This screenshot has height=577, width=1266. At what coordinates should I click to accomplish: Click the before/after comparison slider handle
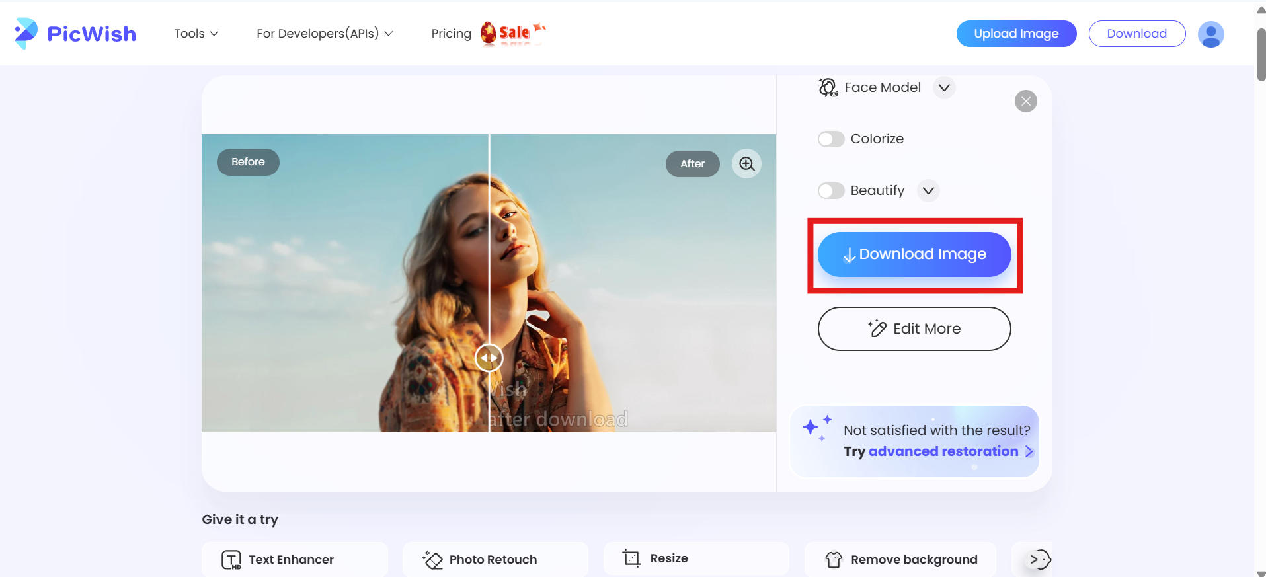pyautogui.click(x=489, y=358)
